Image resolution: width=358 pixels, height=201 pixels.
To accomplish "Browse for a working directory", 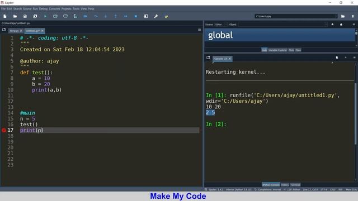I will click(343, 16).
